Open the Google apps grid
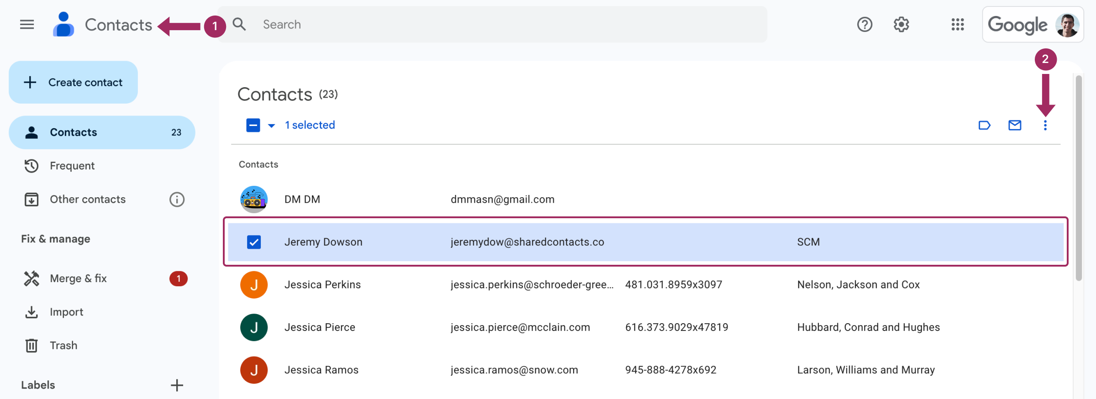 [958, 25]
